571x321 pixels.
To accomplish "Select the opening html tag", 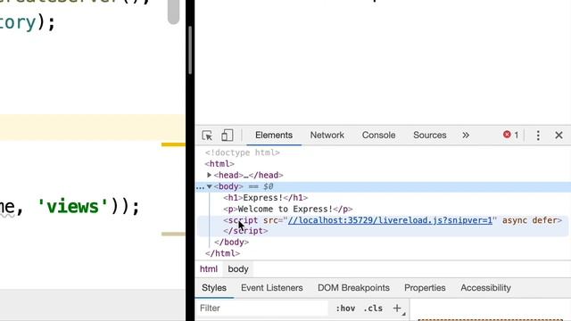I will click(219, 164).
